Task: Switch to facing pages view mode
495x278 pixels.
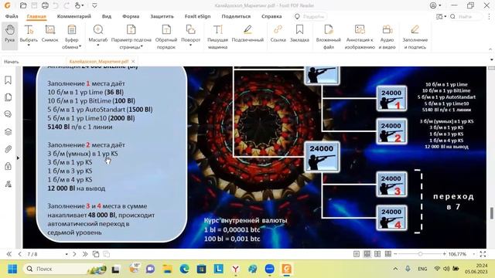Action: click(377, 254)
